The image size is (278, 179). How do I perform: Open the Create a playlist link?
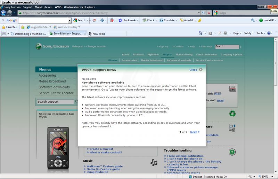(x=101, y=149)
